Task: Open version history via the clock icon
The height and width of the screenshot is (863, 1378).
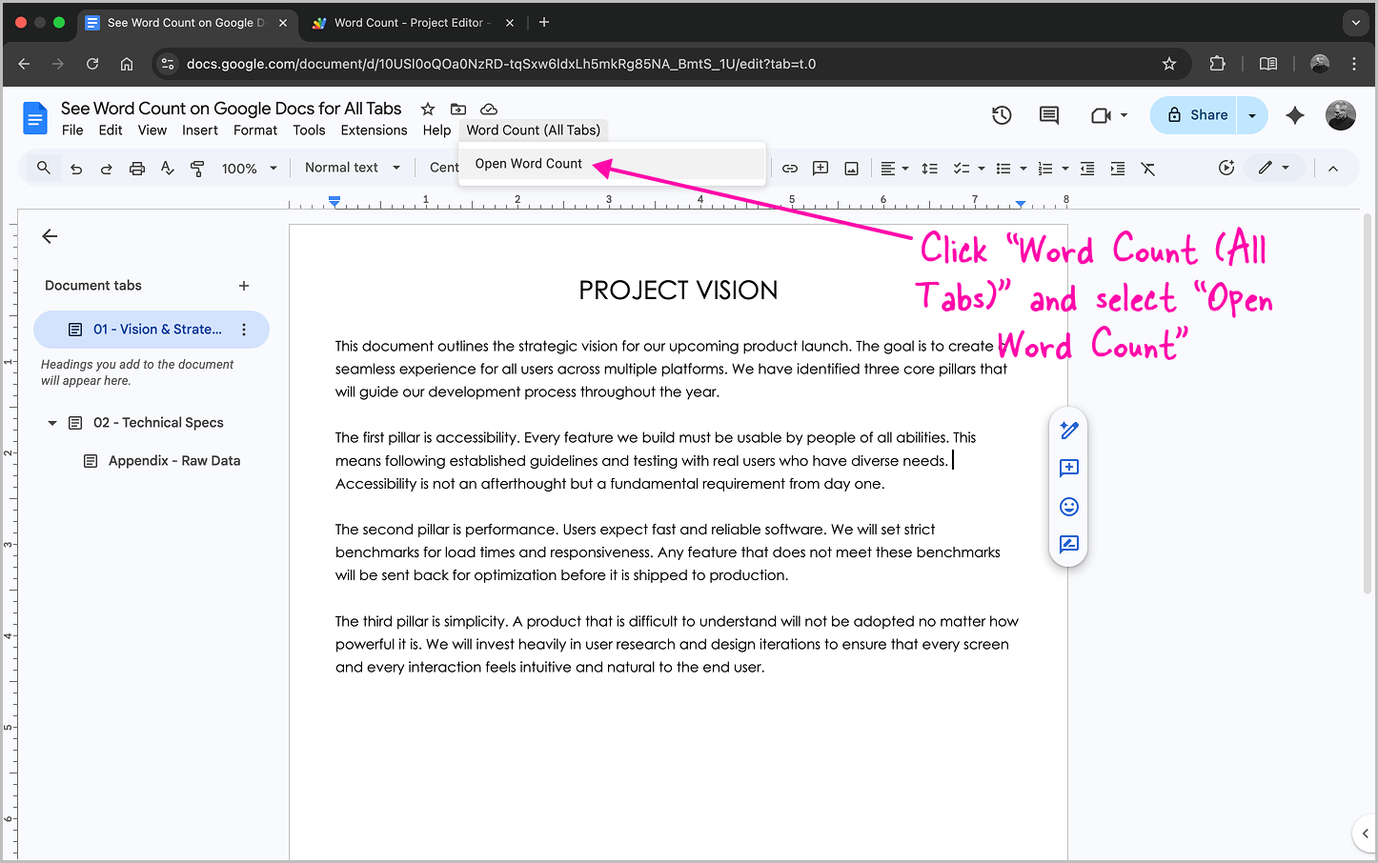Action: click(x=1002, y=114)
